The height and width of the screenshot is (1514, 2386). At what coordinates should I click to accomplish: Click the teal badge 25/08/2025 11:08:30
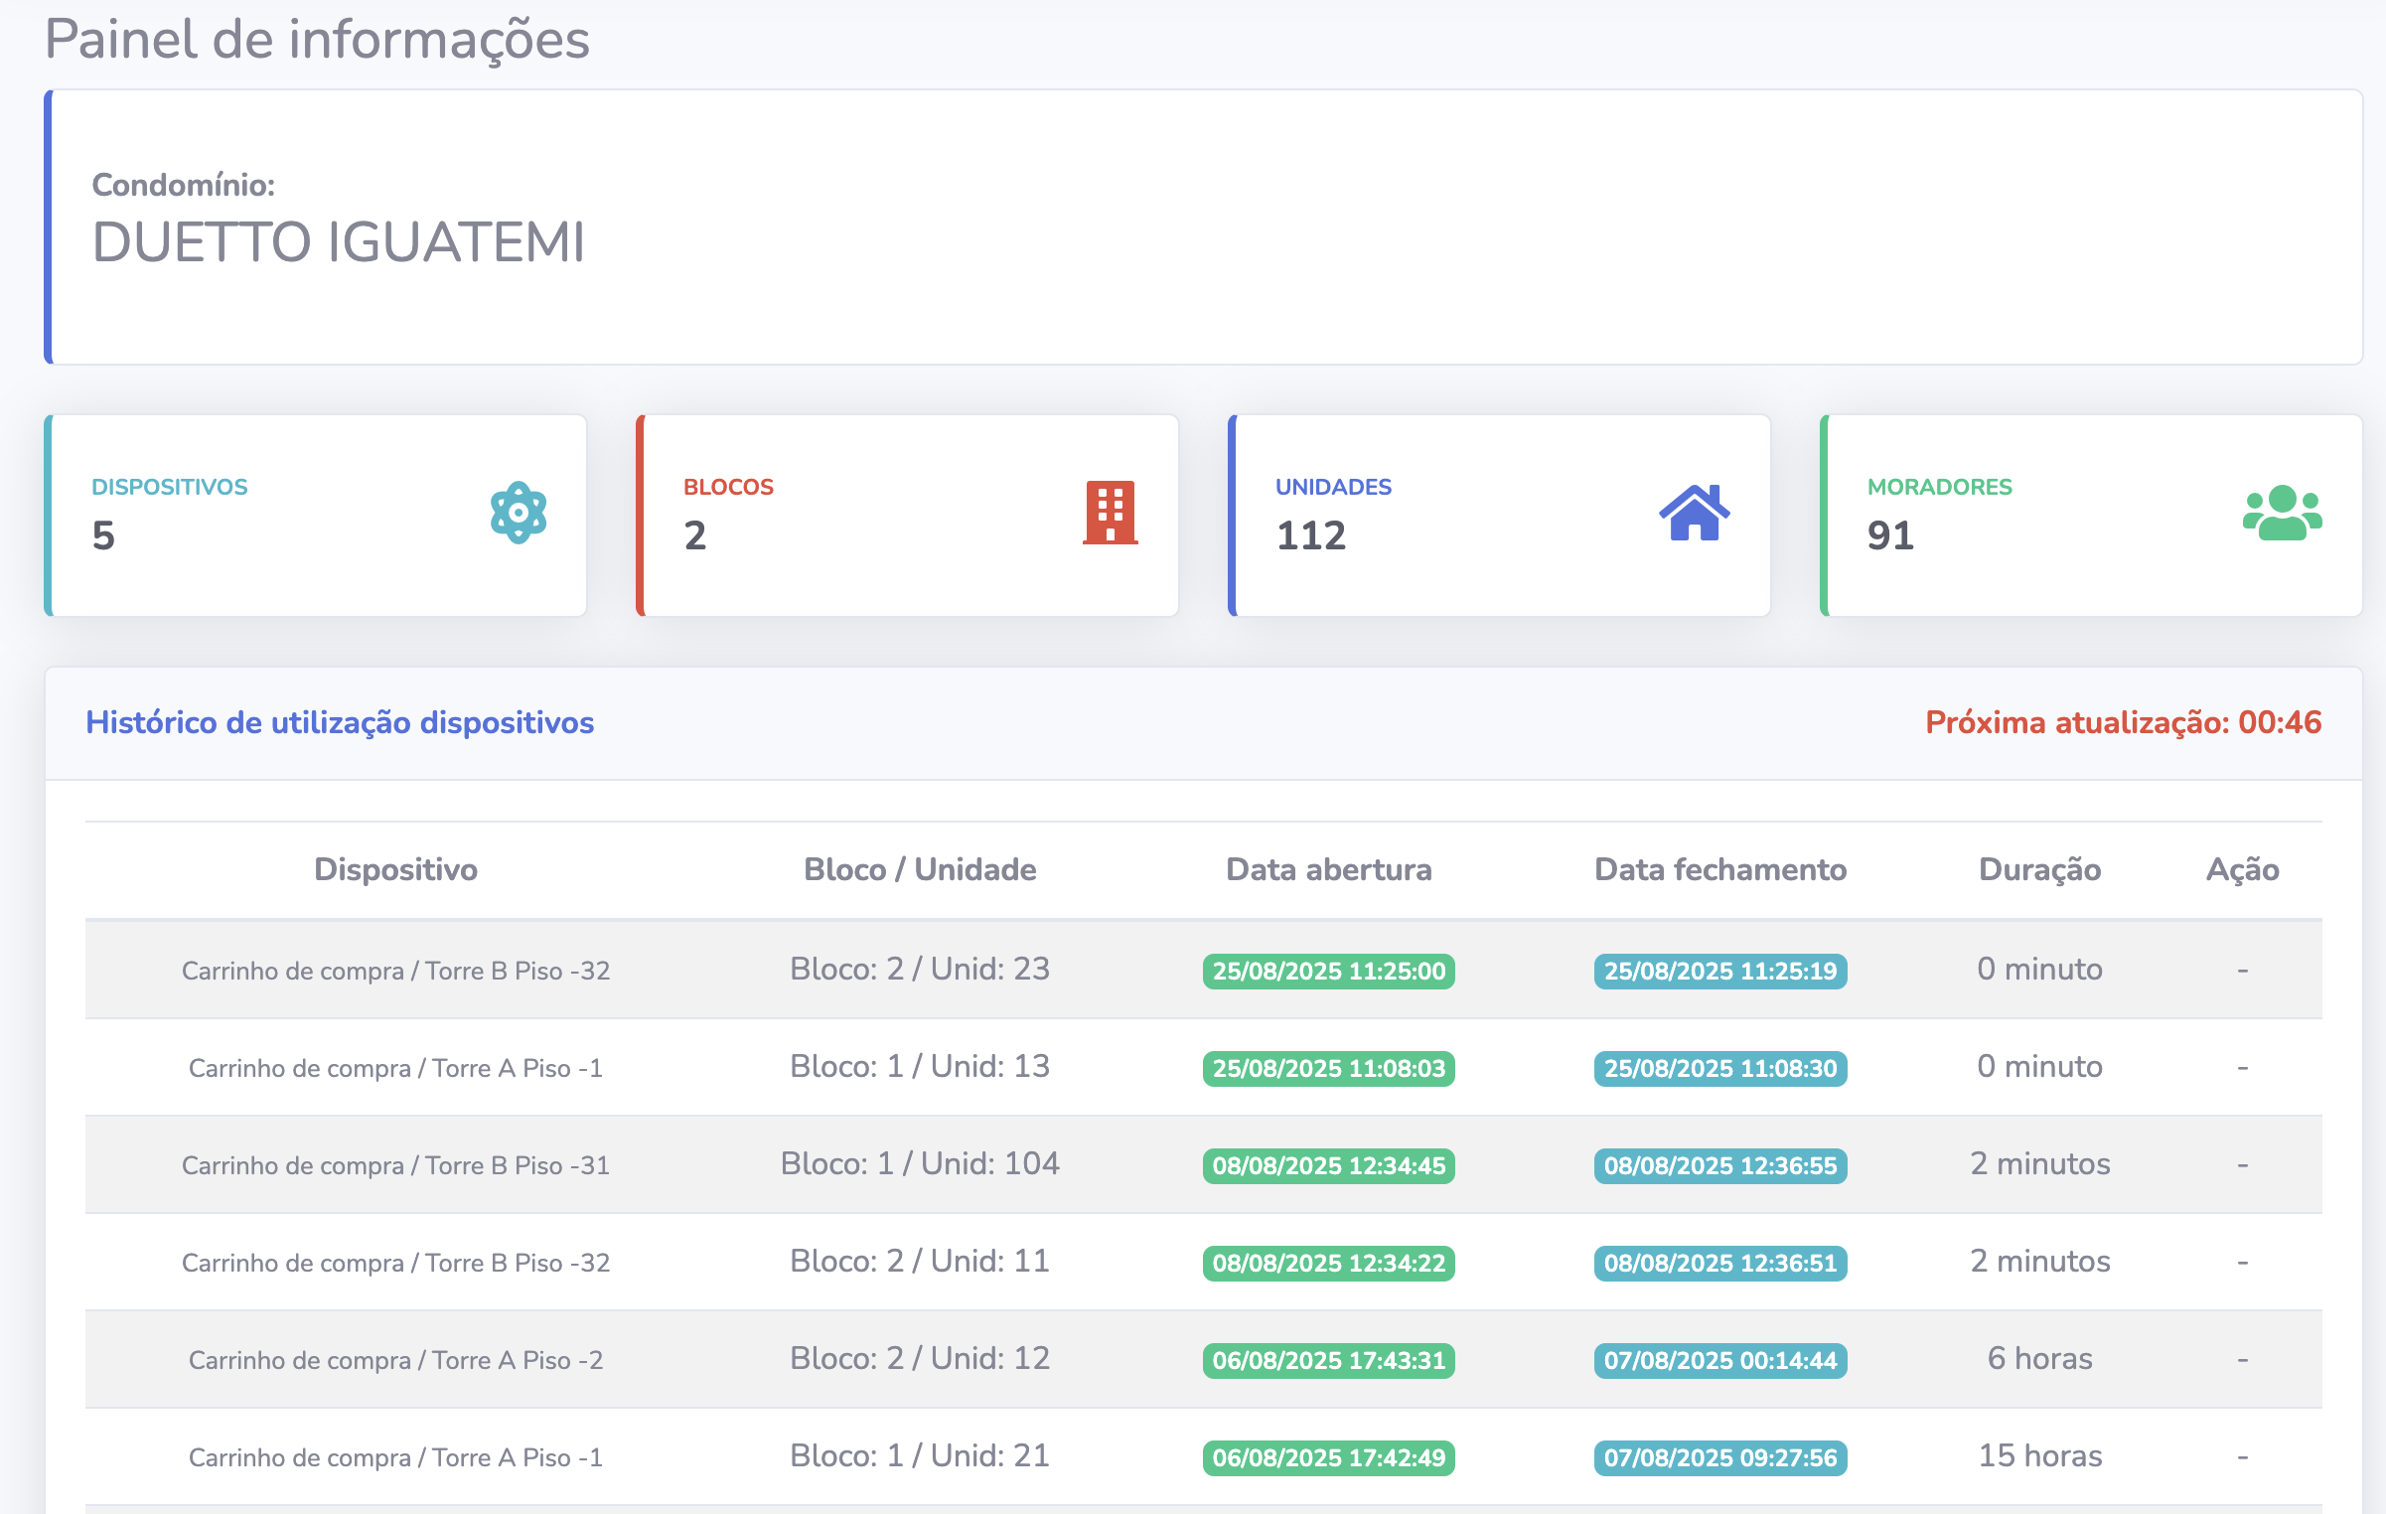tap(1719, 1068)
